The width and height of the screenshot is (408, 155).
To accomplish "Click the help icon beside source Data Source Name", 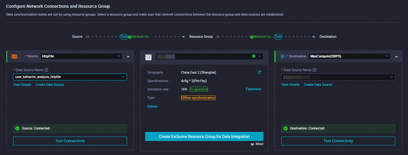I will tap(46, 70).
